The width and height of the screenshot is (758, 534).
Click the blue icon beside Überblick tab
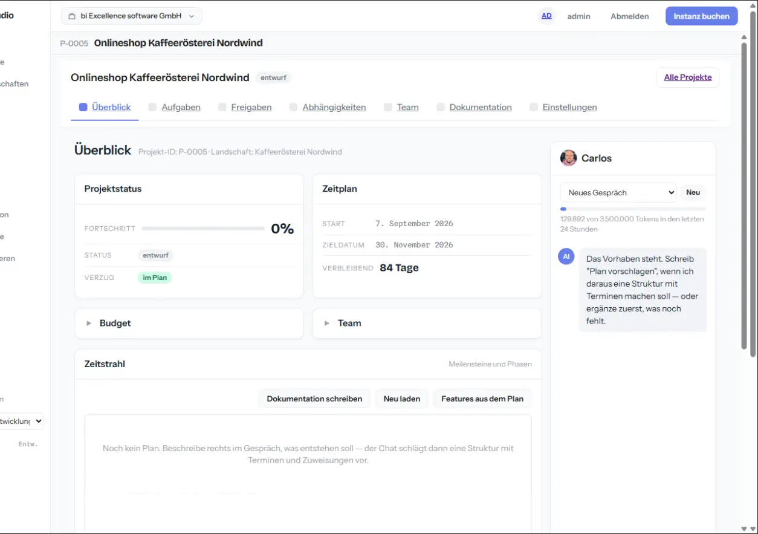point(83,107)
